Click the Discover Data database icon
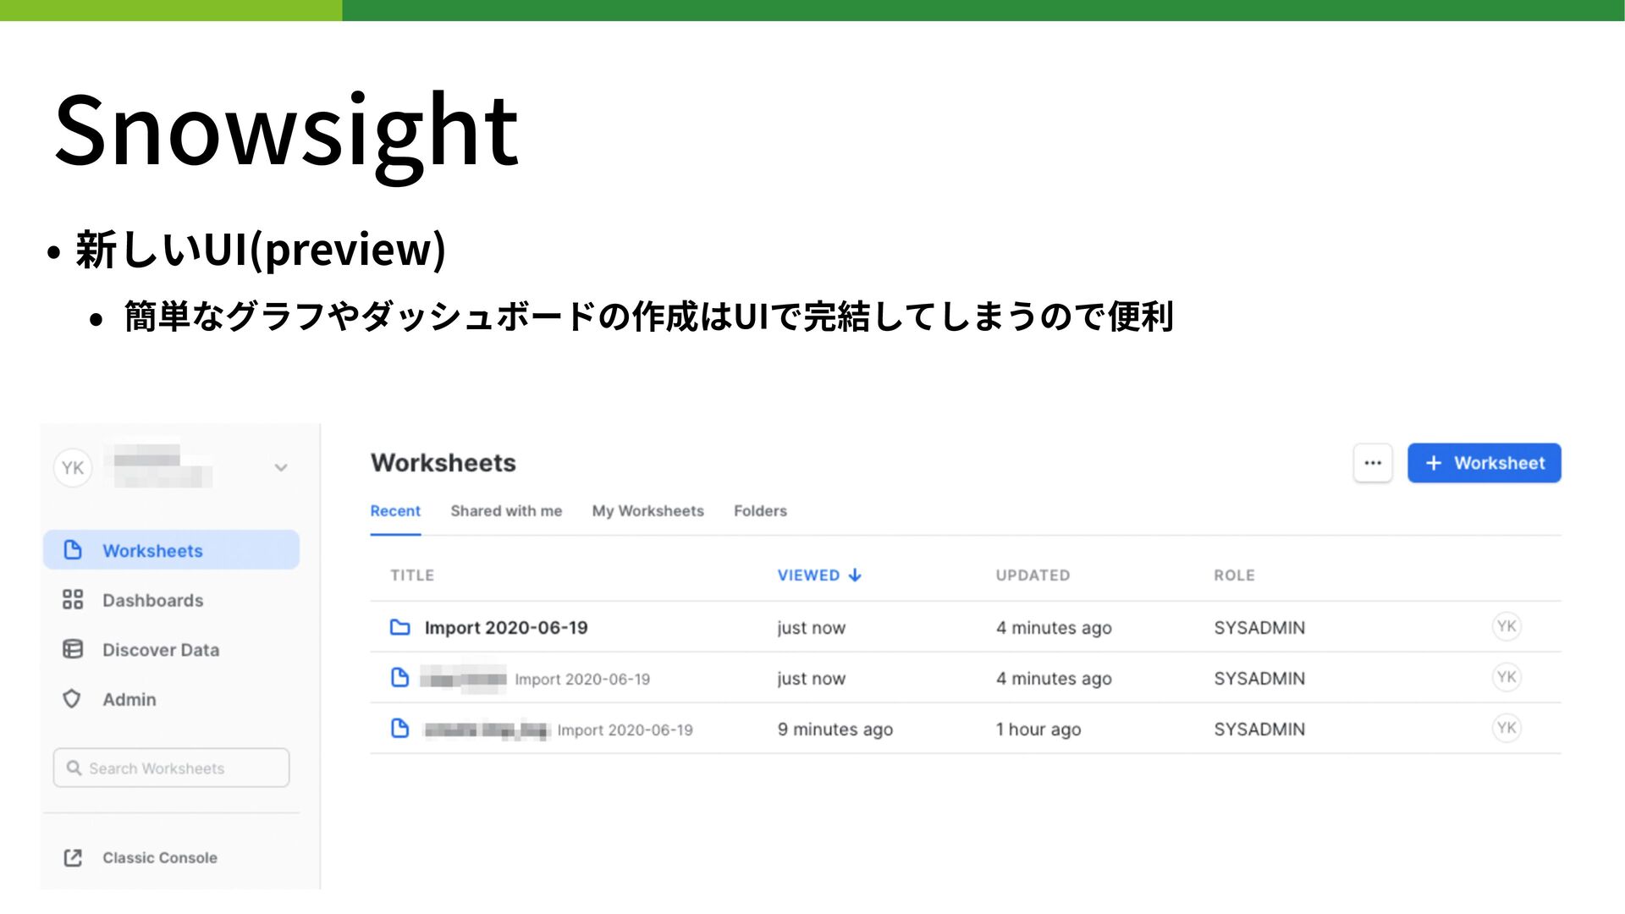Viewport: 1625px width, 914px height. [x=73, y=649]
